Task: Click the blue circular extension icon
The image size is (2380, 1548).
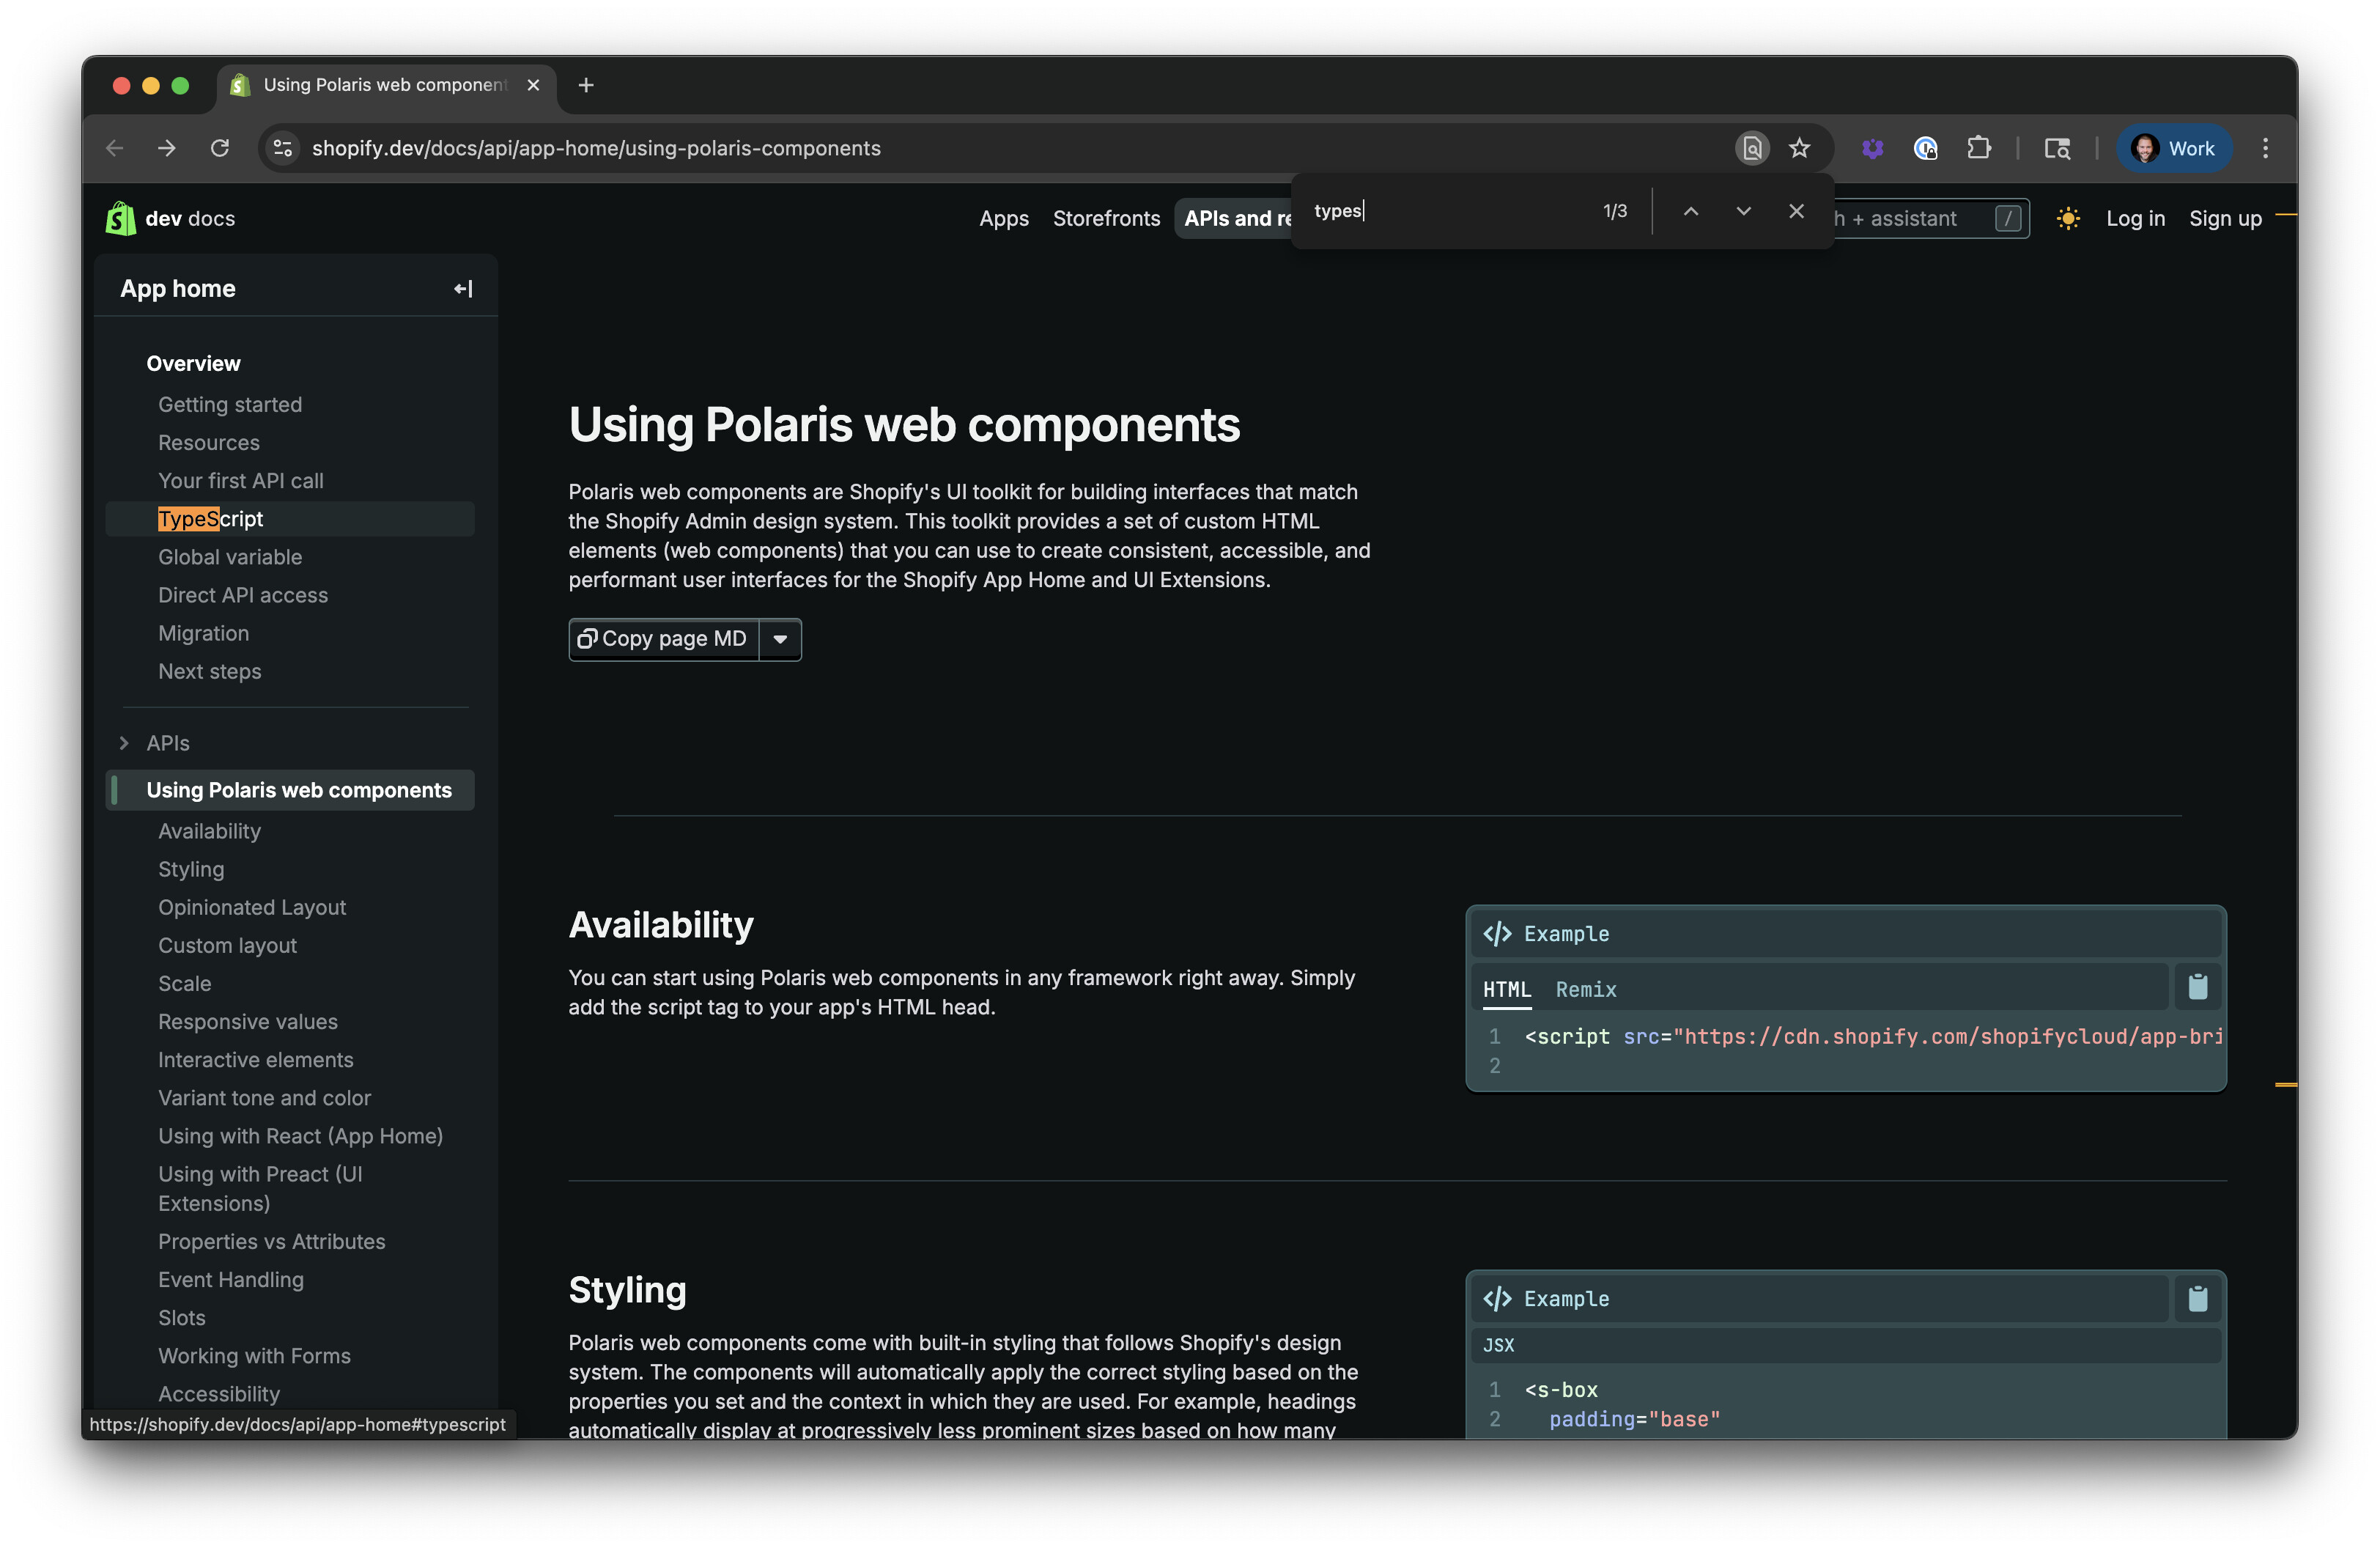Action: tap(1925, 148)
